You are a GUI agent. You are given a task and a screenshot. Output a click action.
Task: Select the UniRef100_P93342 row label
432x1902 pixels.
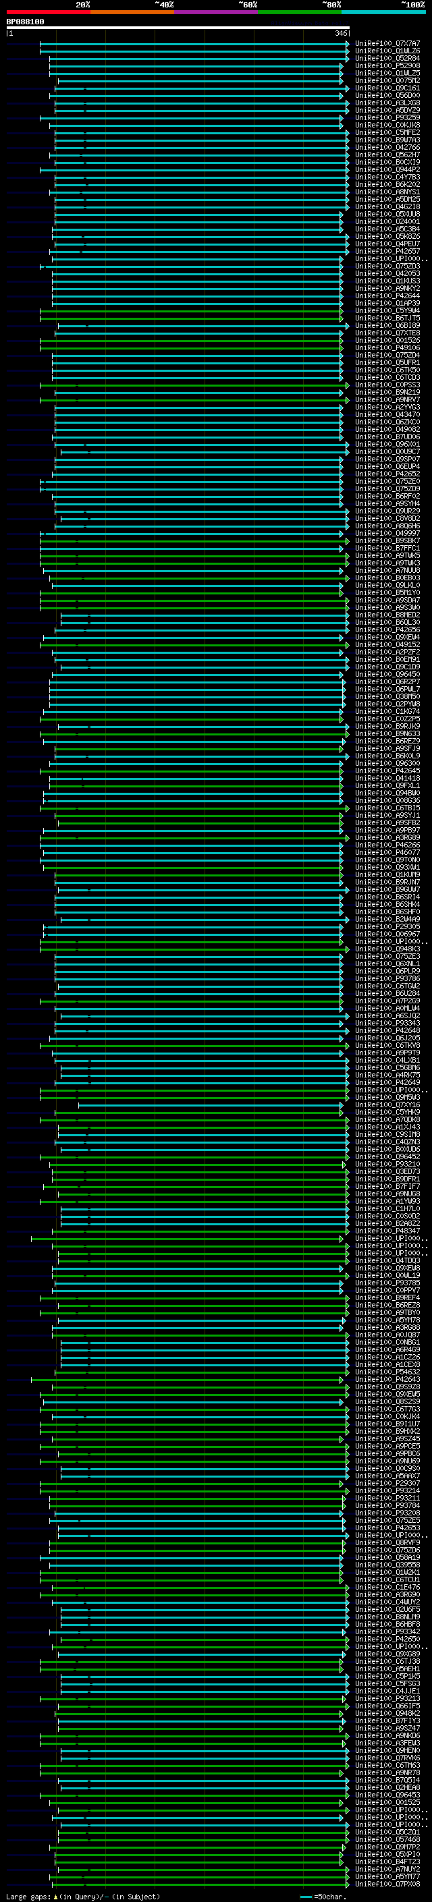pyautogui.click(x=387, y=1631)
